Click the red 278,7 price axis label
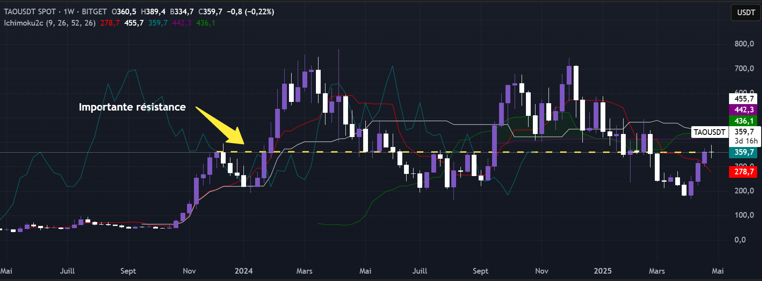Screen dimensions: 762x281 pyautogui.click(x=743, y=172)
